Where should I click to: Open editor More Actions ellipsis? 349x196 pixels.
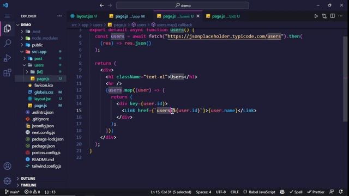[340, 16]
